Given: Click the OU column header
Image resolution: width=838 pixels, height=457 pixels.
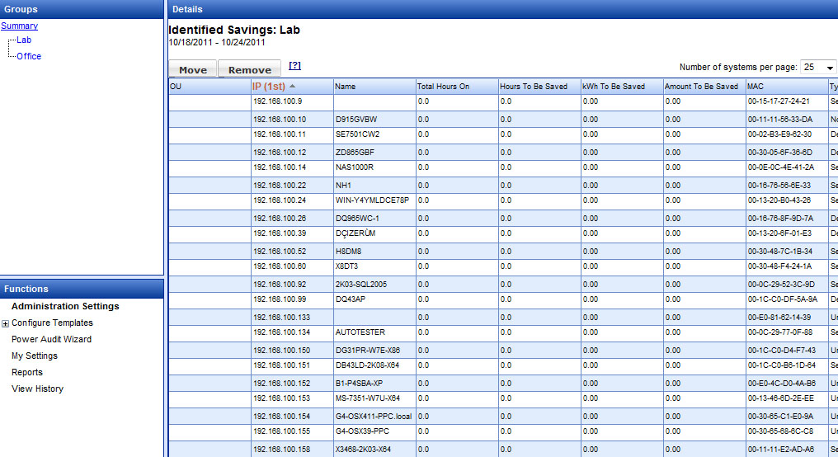Looking at the screenshot, I should click(x=176, y=87).
